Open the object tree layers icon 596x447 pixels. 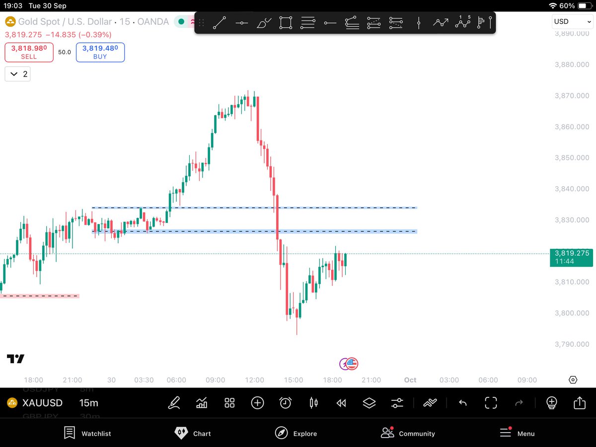[369, 403]
